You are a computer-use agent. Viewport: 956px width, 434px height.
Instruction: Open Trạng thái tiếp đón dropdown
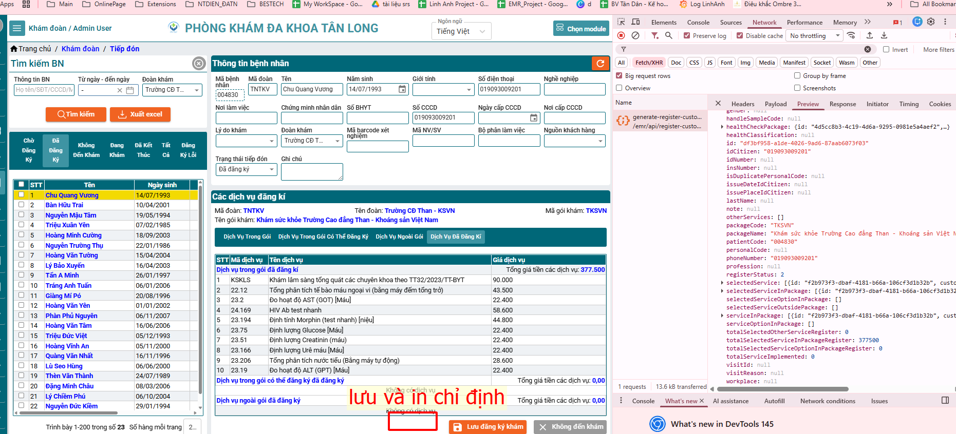pos(247,169)
